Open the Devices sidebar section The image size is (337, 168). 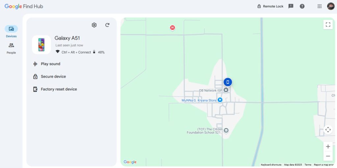(11, 32)
